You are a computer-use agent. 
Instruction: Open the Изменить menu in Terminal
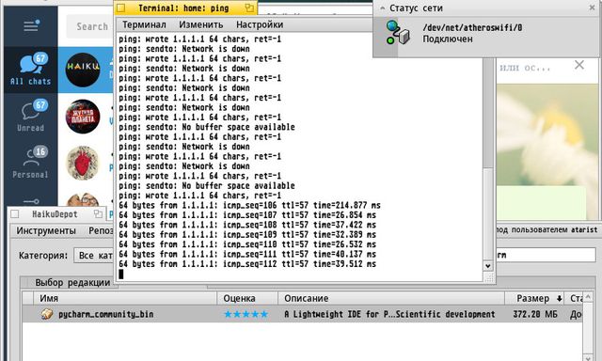200,24
